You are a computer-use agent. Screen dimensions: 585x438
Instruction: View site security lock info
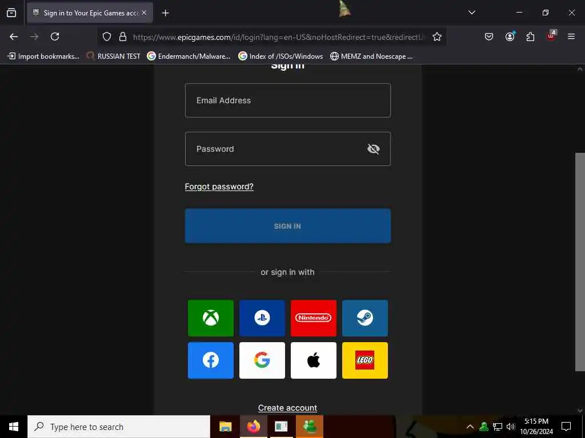click(123, 36)
